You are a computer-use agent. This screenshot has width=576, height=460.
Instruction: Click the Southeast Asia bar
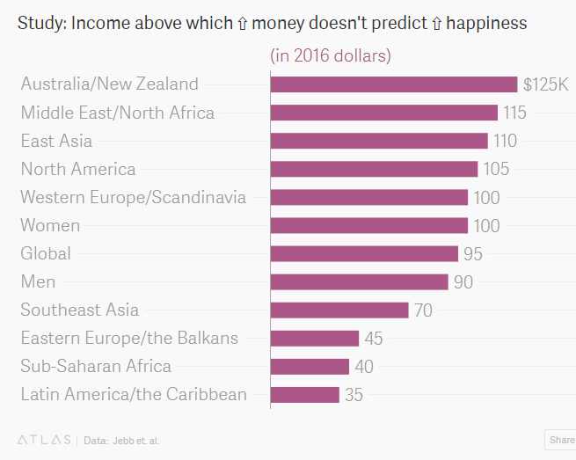click(x=339, y=310)
